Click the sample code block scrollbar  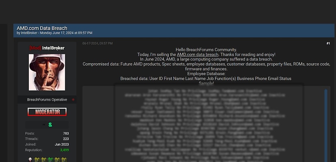click(326, 126)
